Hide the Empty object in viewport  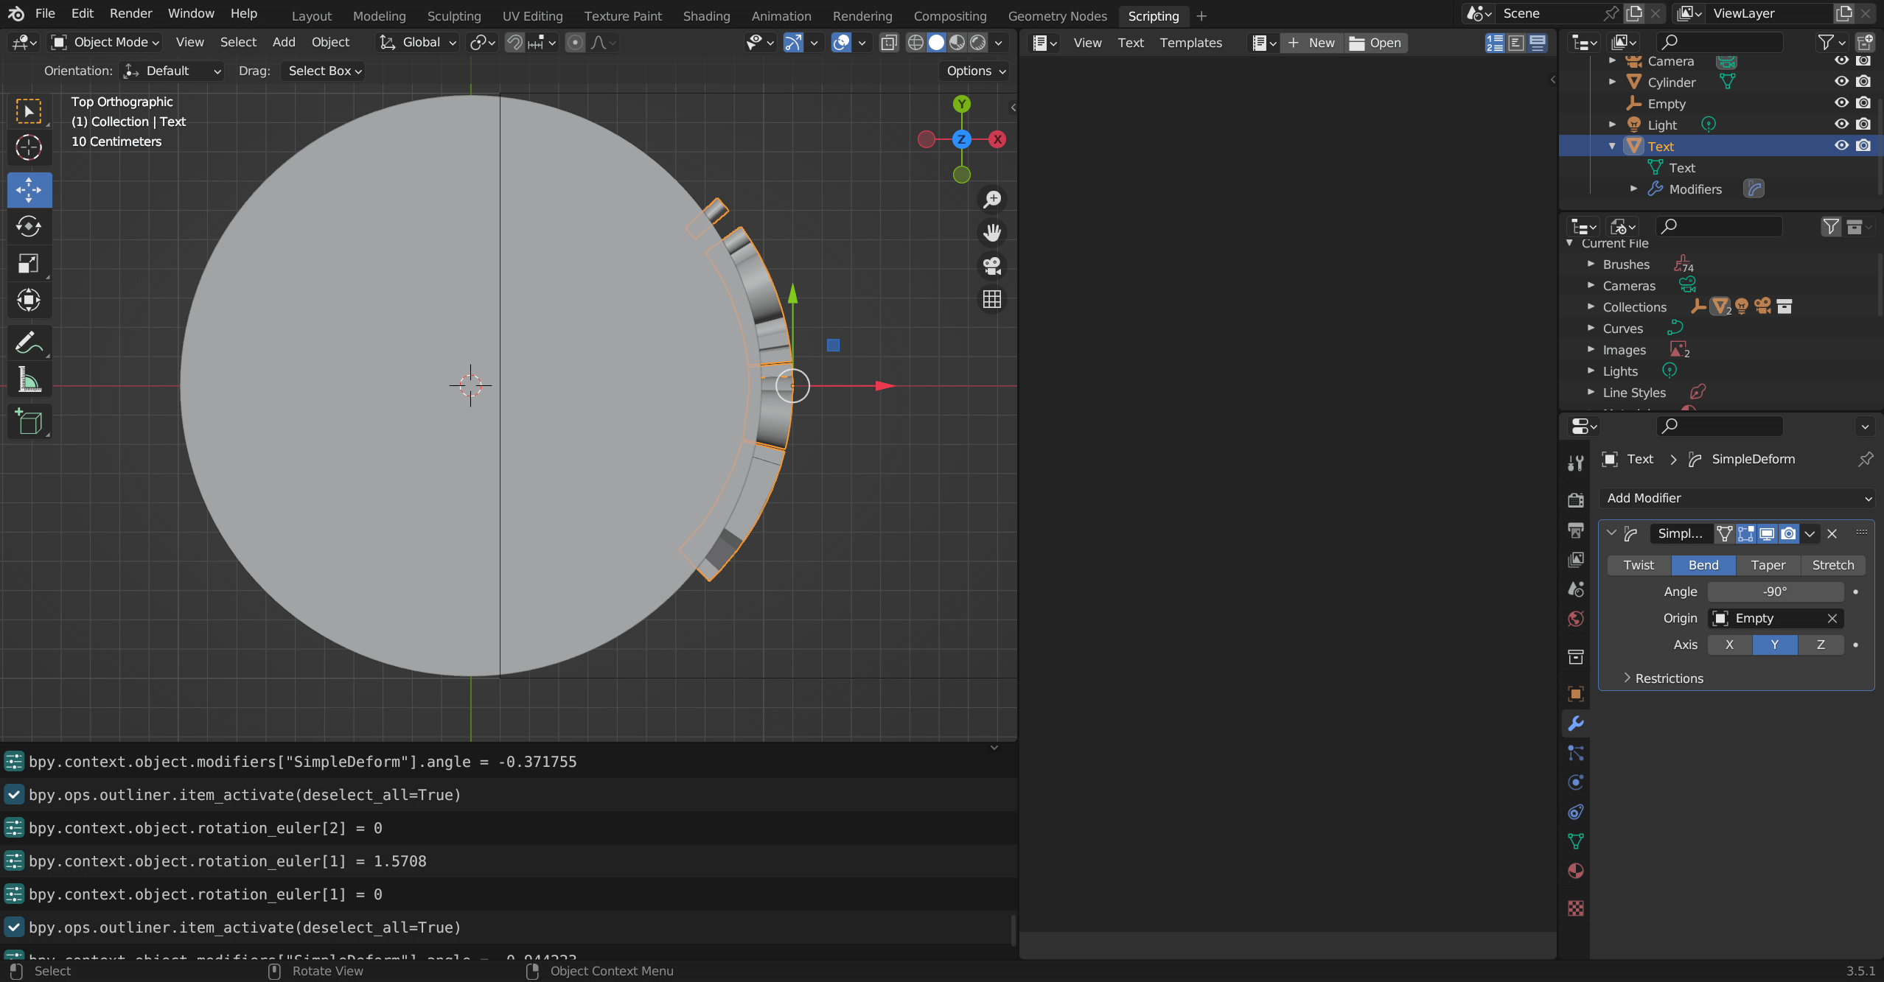(1841, 103)
